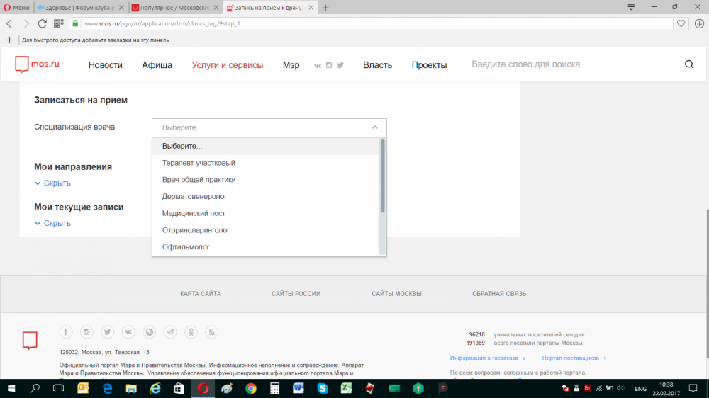Open the Telegram icon in footer

click(x=170, y=332)
